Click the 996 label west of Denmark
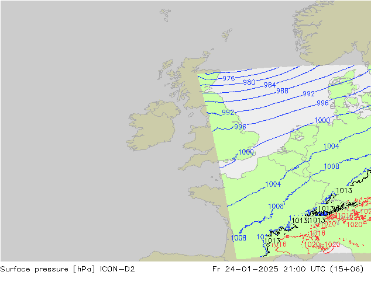The image size is (371, 286). [x=323, y=103]
